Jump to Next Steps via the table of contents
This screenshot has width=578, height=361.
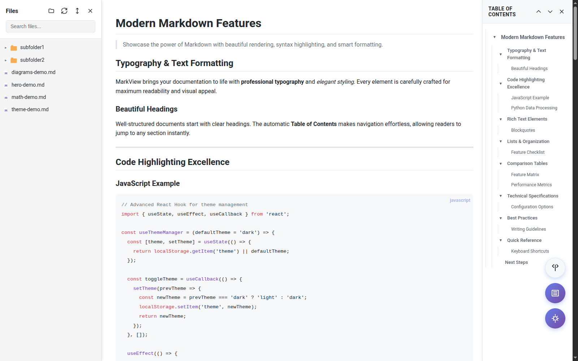tap(516, 262)
